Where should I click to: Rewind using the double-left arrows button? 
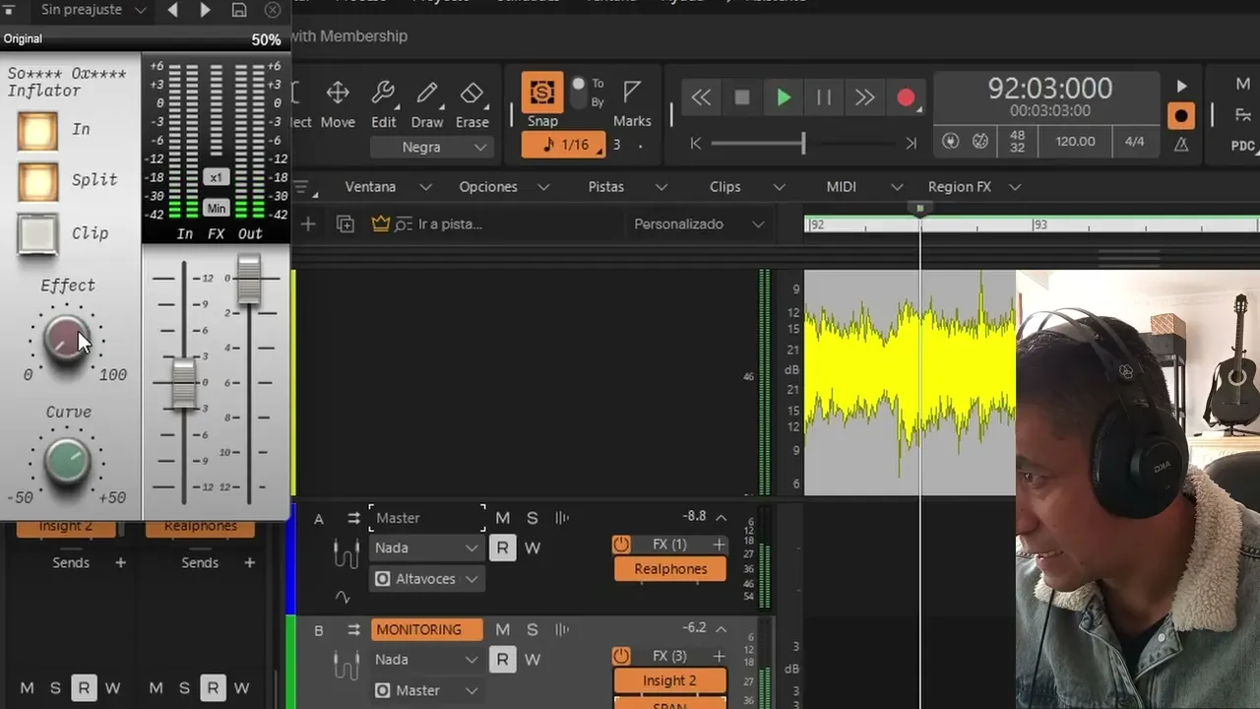[x=701, y=97]
